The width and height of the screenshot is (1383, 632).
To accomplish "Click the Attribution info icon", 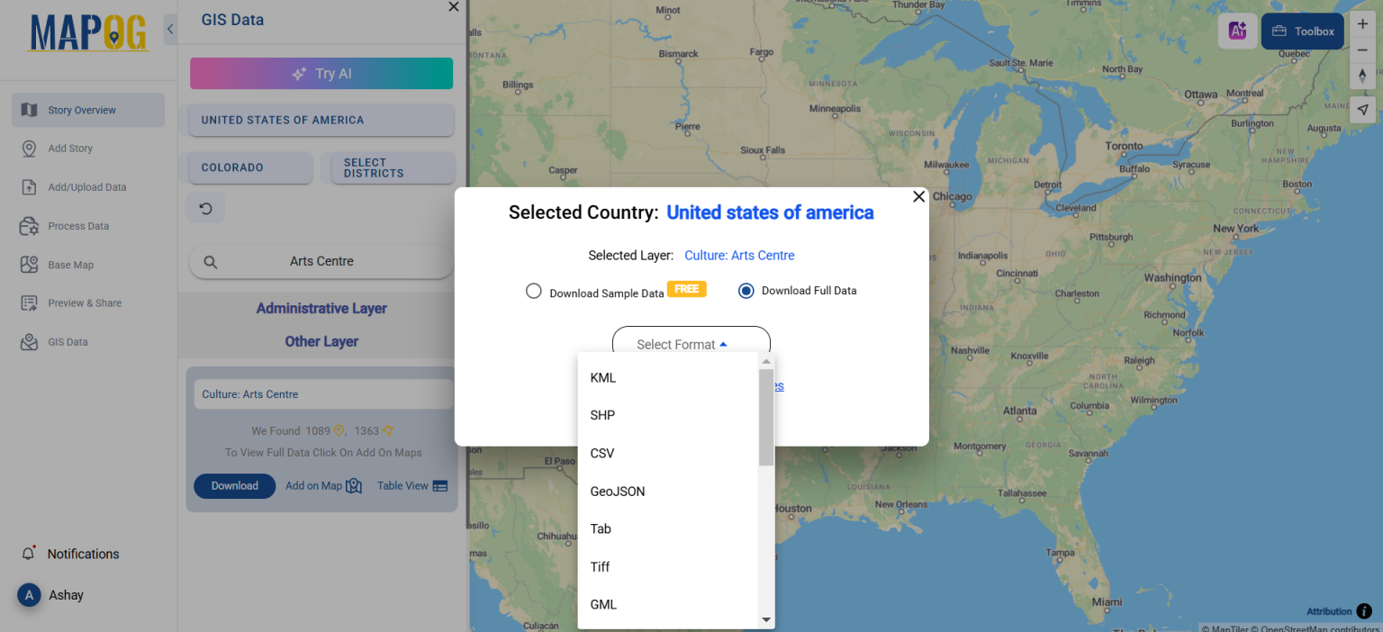I will coord(1364,611).
